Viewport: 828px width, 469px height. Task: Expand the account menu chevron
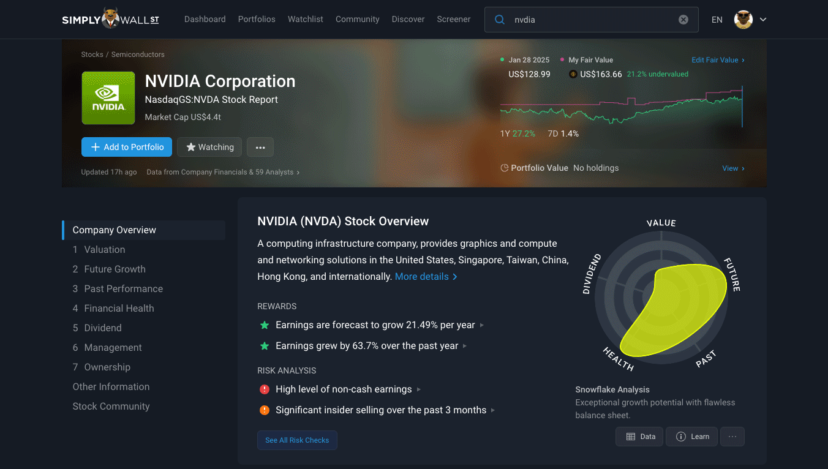point(763,20)
